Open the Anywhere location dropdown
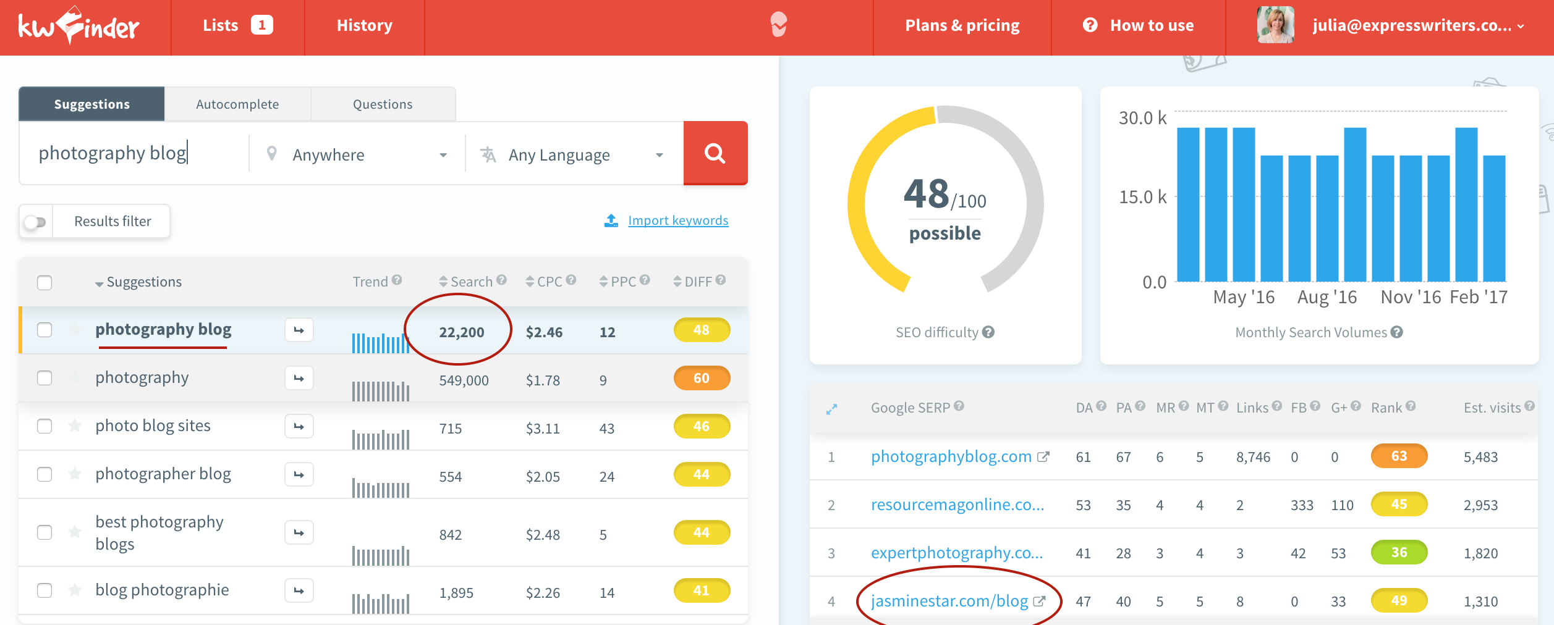Image resolution: width=1554 pixels, height=625 pixels. click(357, 154)
